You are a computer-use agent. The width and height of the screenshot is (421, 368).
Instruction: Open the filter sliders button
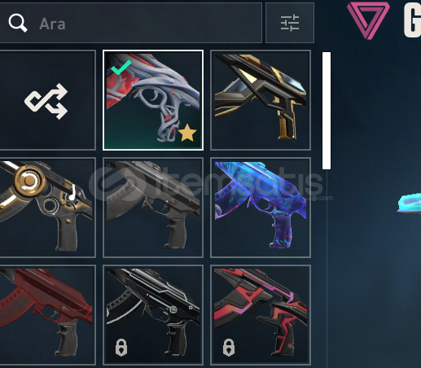coord(290,23)
